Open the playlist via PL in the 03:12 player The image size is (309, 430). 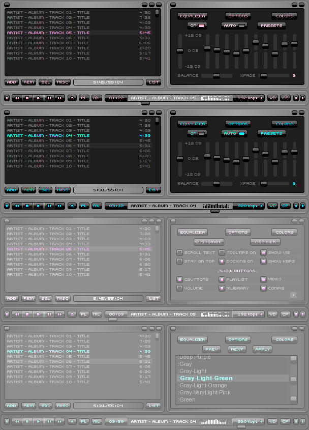pyautogui.click(x=84, y=206)
